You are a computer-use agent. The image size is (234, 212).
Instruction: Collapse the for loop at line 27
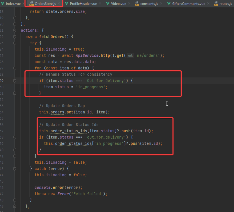[15, 68]
